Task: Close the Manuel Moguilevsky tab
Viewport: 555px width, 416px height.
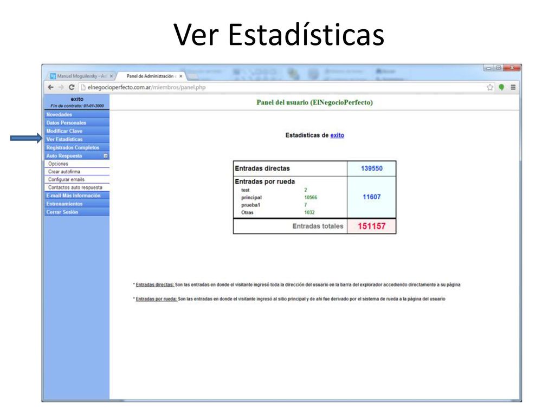Action: pos(111,76)
